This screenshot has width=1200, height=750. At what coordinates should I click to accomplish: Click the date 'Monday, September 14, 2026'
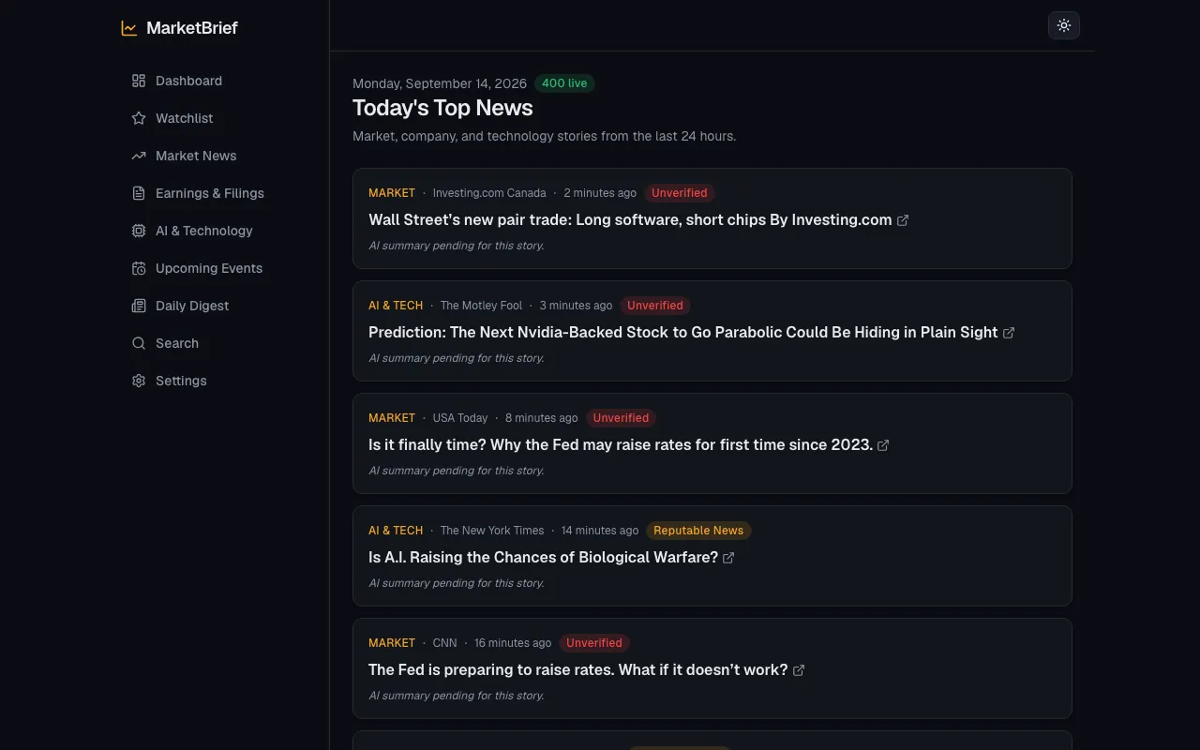click(x=440, y=83)
